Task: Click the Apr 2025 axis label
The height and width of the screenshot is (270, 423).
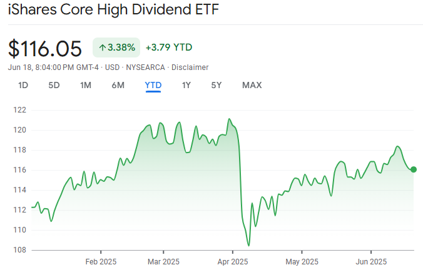Action: pos(233,262)
